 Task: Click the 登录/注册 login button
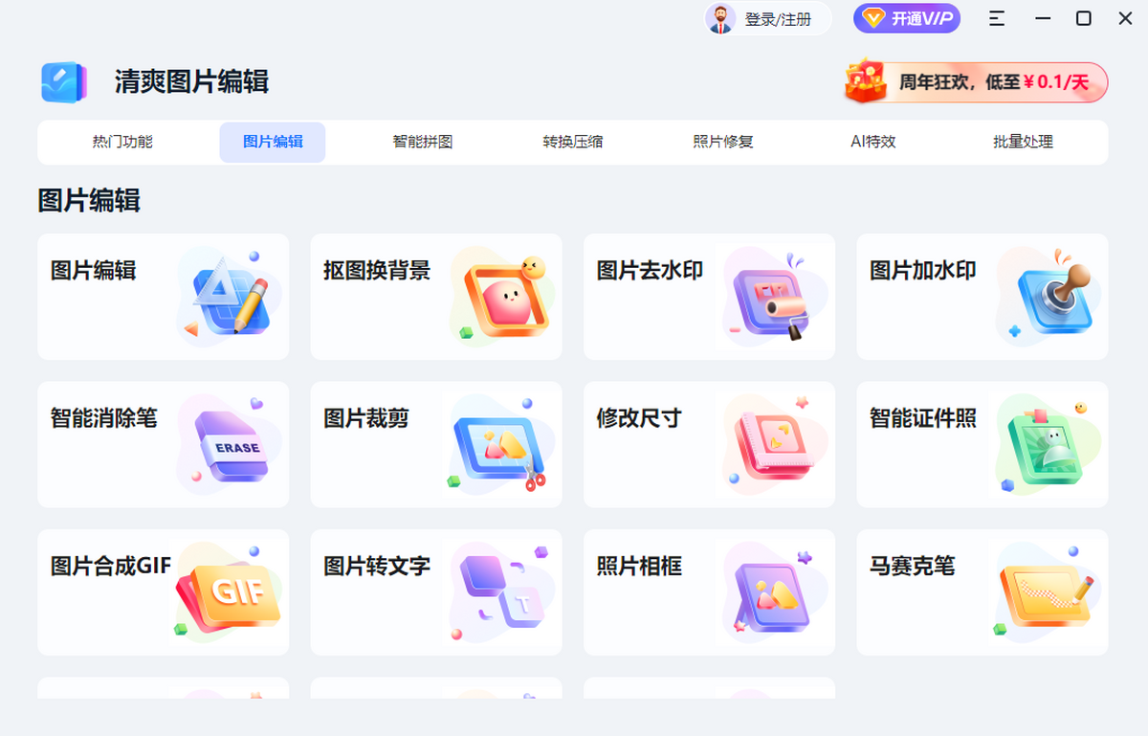[x=768, y=18]
